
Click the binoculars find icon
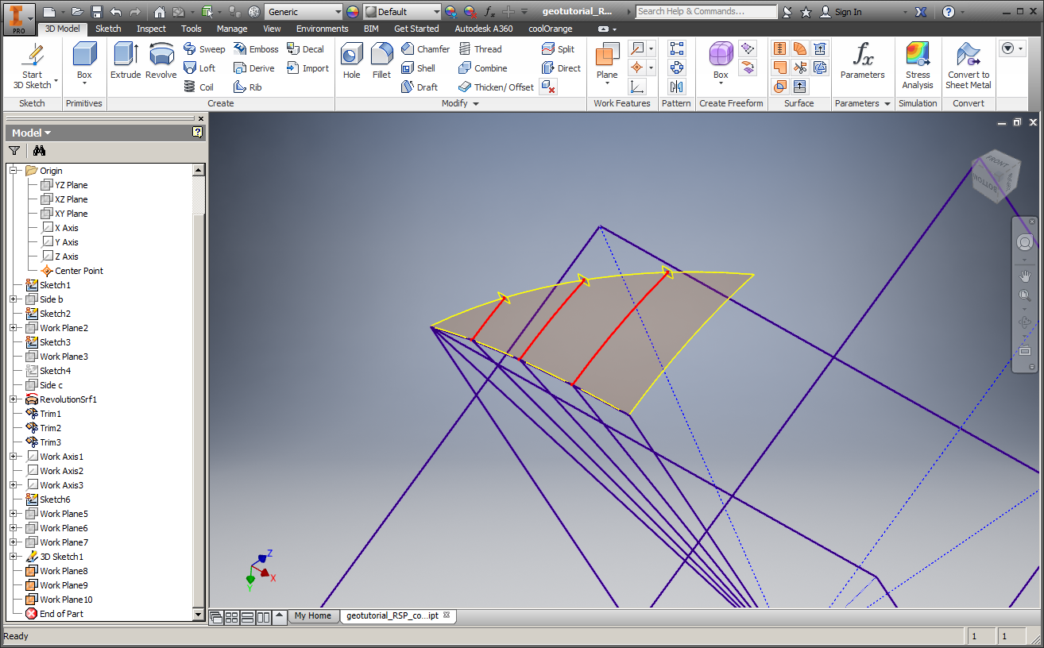[x=40, y=151]
